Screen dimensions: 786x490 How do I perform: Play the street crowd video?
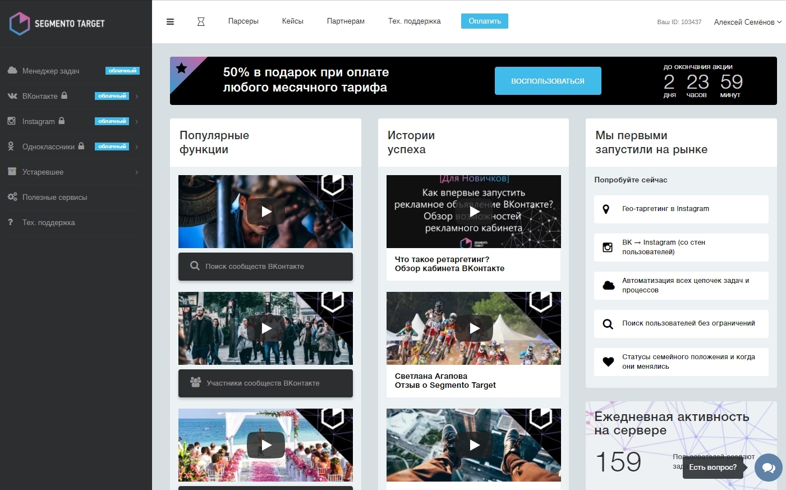coord(266,328)
